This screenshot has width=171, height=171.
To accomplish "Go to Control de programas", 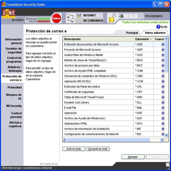I will point(14,60).
